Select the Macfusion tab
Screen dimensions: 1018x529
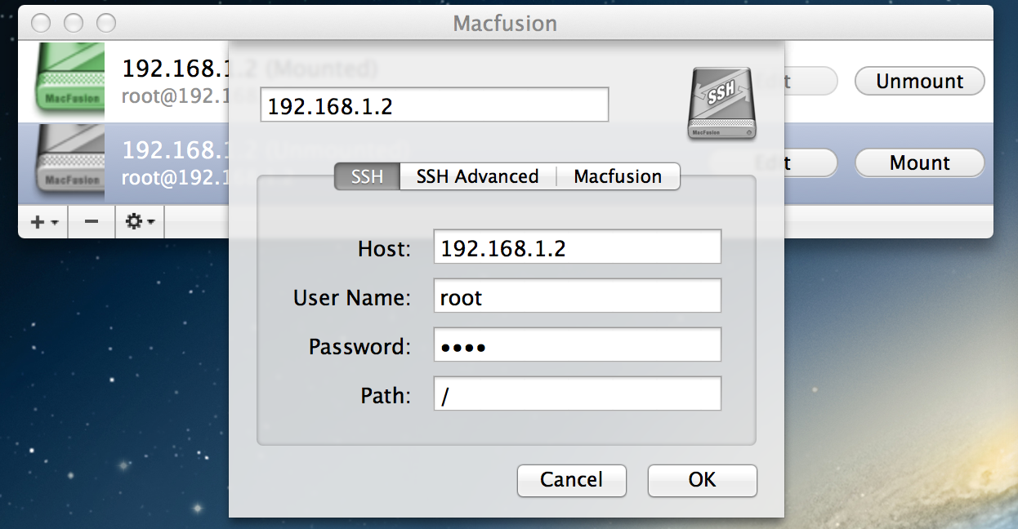(618, 176)
